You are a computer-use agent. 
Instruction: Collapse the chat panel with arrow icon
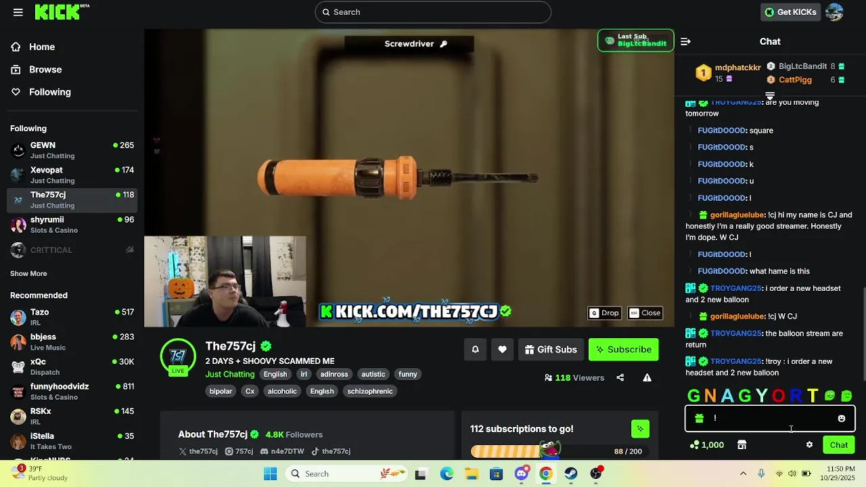coord(685,42)
